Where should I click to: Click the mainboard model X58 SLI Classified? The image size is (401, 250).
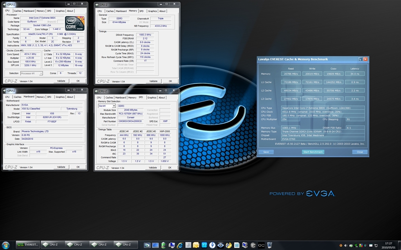[x=40, y=109]
